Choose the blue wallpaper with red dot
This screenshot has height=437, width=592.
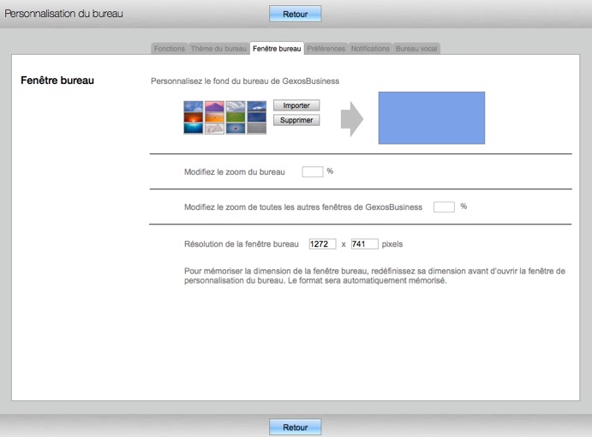click(236, 129)
